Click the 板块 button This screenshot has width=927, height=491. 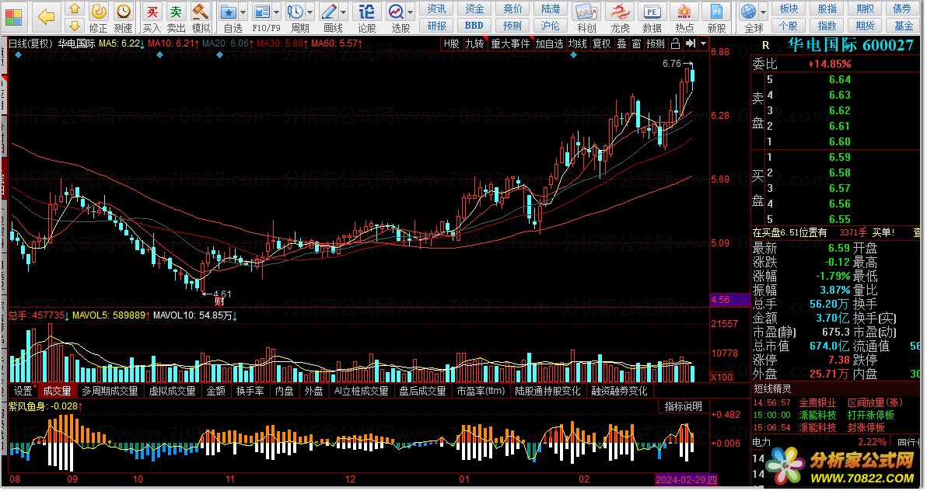click(789, 9)
